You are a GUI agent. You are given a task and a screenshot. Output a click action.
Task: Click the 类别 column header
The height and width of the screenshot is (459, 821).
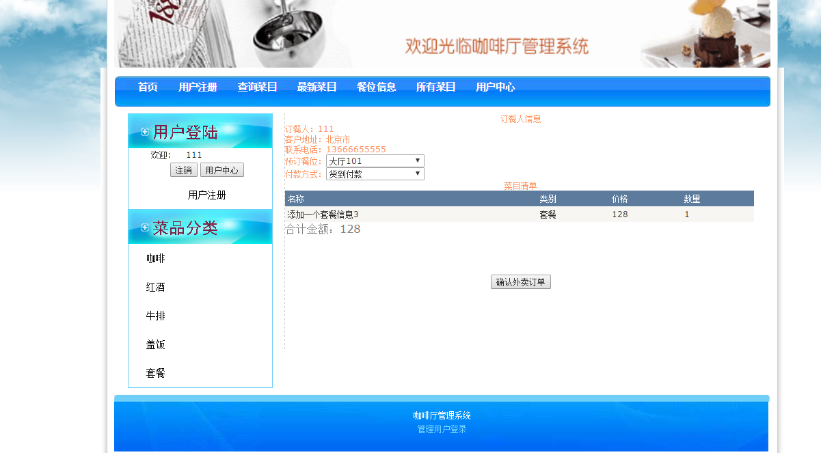[548, 199]
